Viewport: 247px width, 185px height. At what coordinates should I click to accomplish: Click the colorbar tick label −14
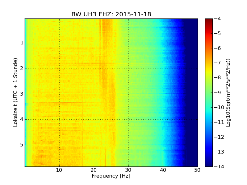pyautogui.click(x=219, y=166)
